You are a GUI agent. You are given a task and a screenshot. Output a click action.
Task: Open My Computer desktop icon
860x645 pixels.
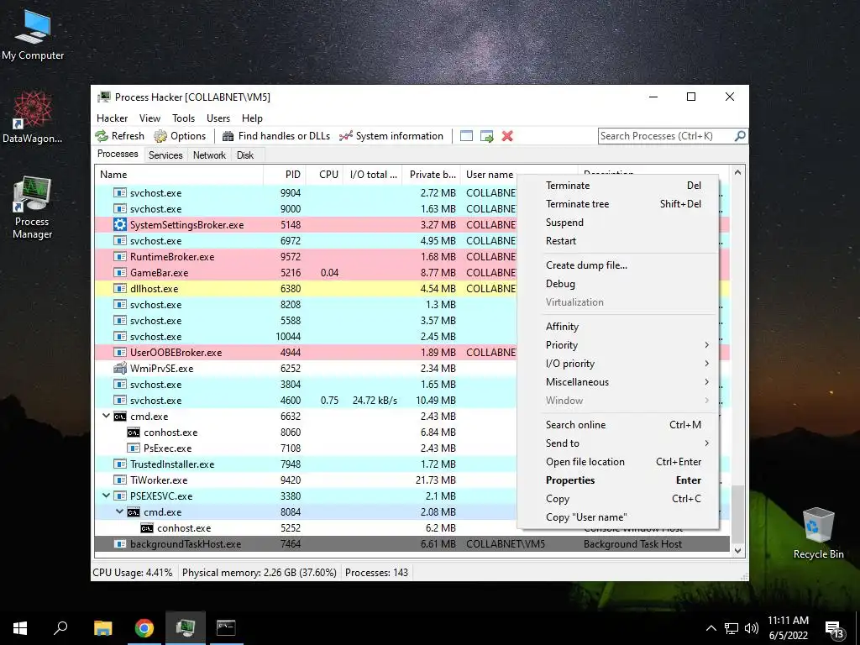coord(33,35)
